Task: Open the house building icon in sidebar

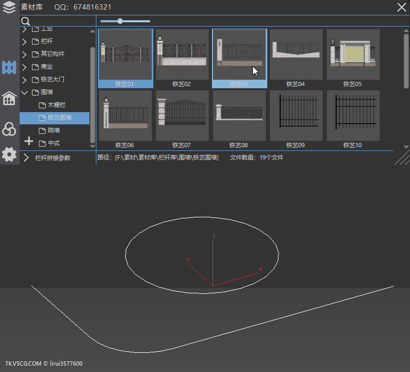Action: [x=9, y=98]
